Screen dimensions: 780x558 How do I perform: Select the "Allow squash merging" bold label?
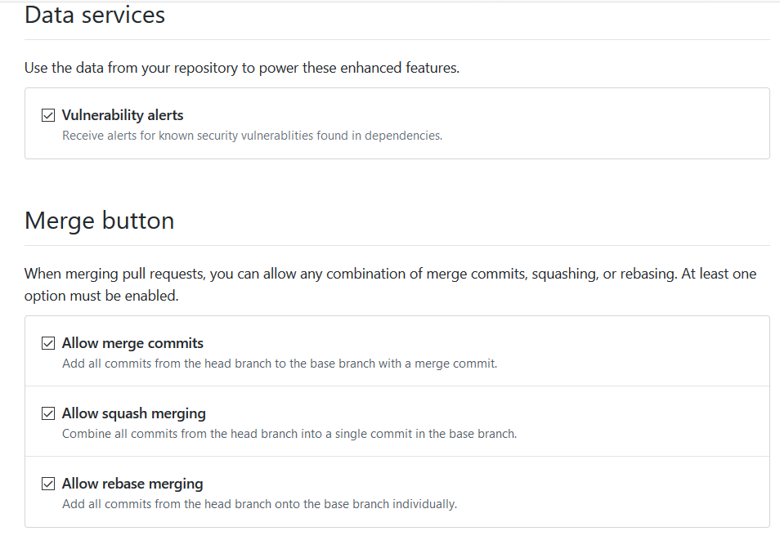point(134,413)
